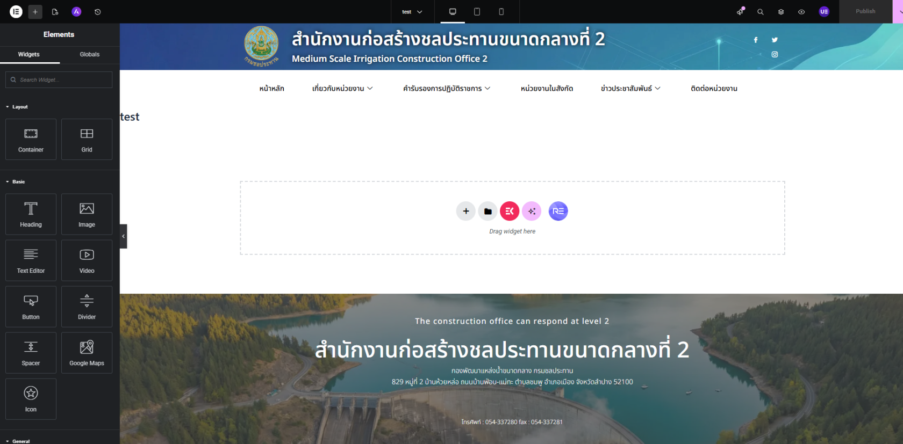
Task: Click the Publish button
Action: pos(865,11)
